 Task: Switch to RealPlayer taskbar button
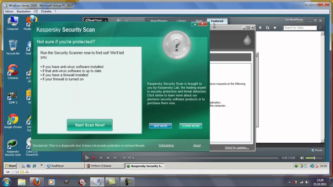pyautogui.click(x=65, y=166)
